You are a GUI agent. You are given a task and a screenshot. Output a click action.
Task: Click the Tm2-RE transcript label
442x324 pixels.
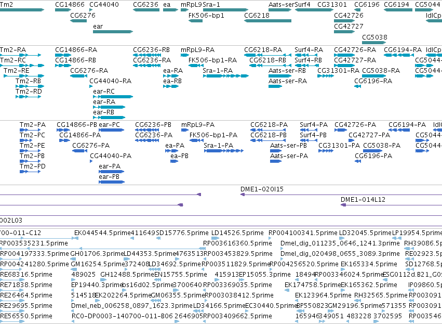coord(16,71)
